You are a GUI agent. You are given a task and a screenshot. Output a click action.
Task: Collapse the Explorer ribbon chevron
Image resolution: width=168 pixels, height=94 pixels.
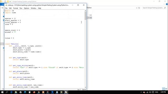[x=164, y=4]
